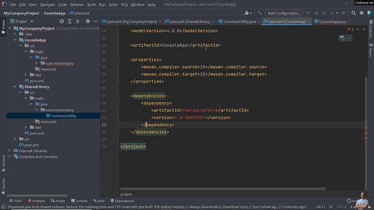Click the Build project hammer icon
Screen dimensions: 374x210
(x=259, y=13)
